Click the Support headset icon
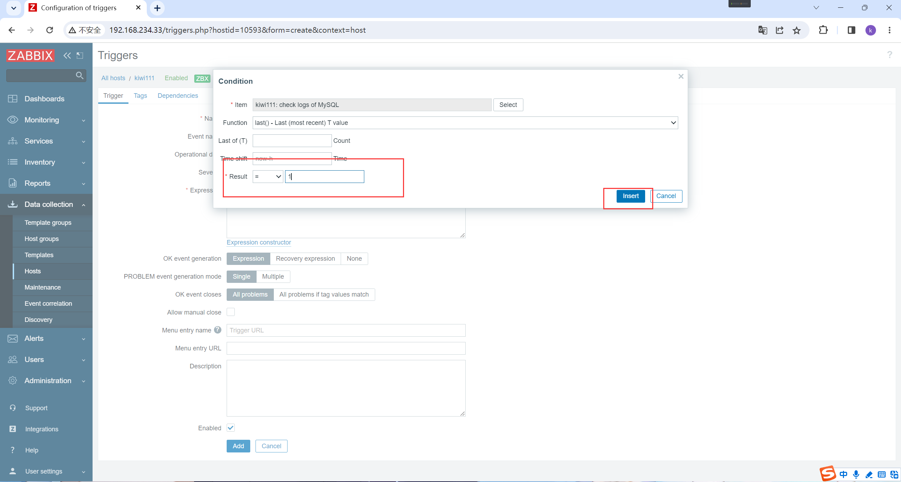Viewport: 901px width, 482px height. pyautogui.click(x=13, y=408)
